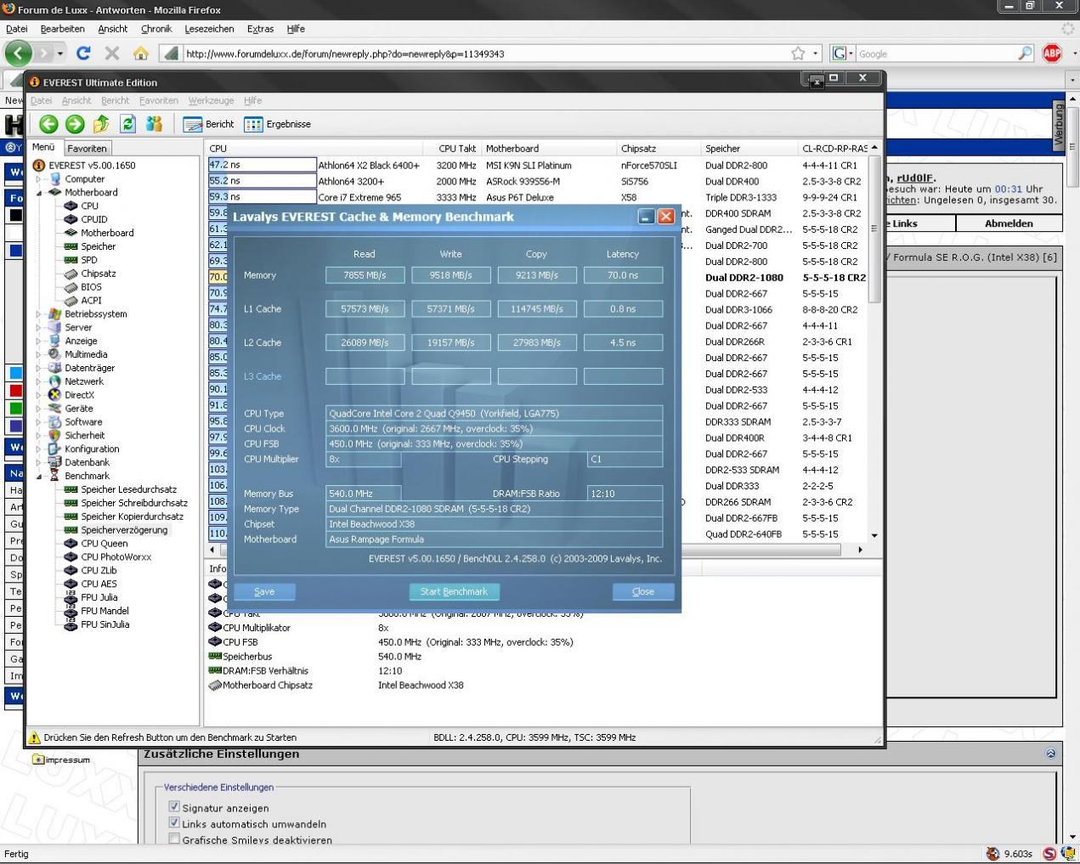Viewport: 1080px width, 864px height.
Task: Click the rUd0lF username link
Action: 915,178
